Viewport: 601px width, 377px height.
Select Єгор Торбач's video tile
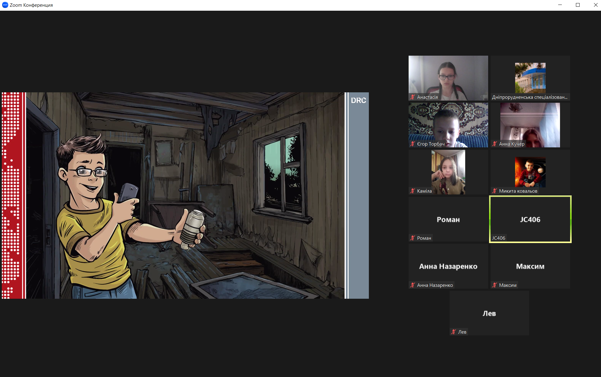(448, 124)
